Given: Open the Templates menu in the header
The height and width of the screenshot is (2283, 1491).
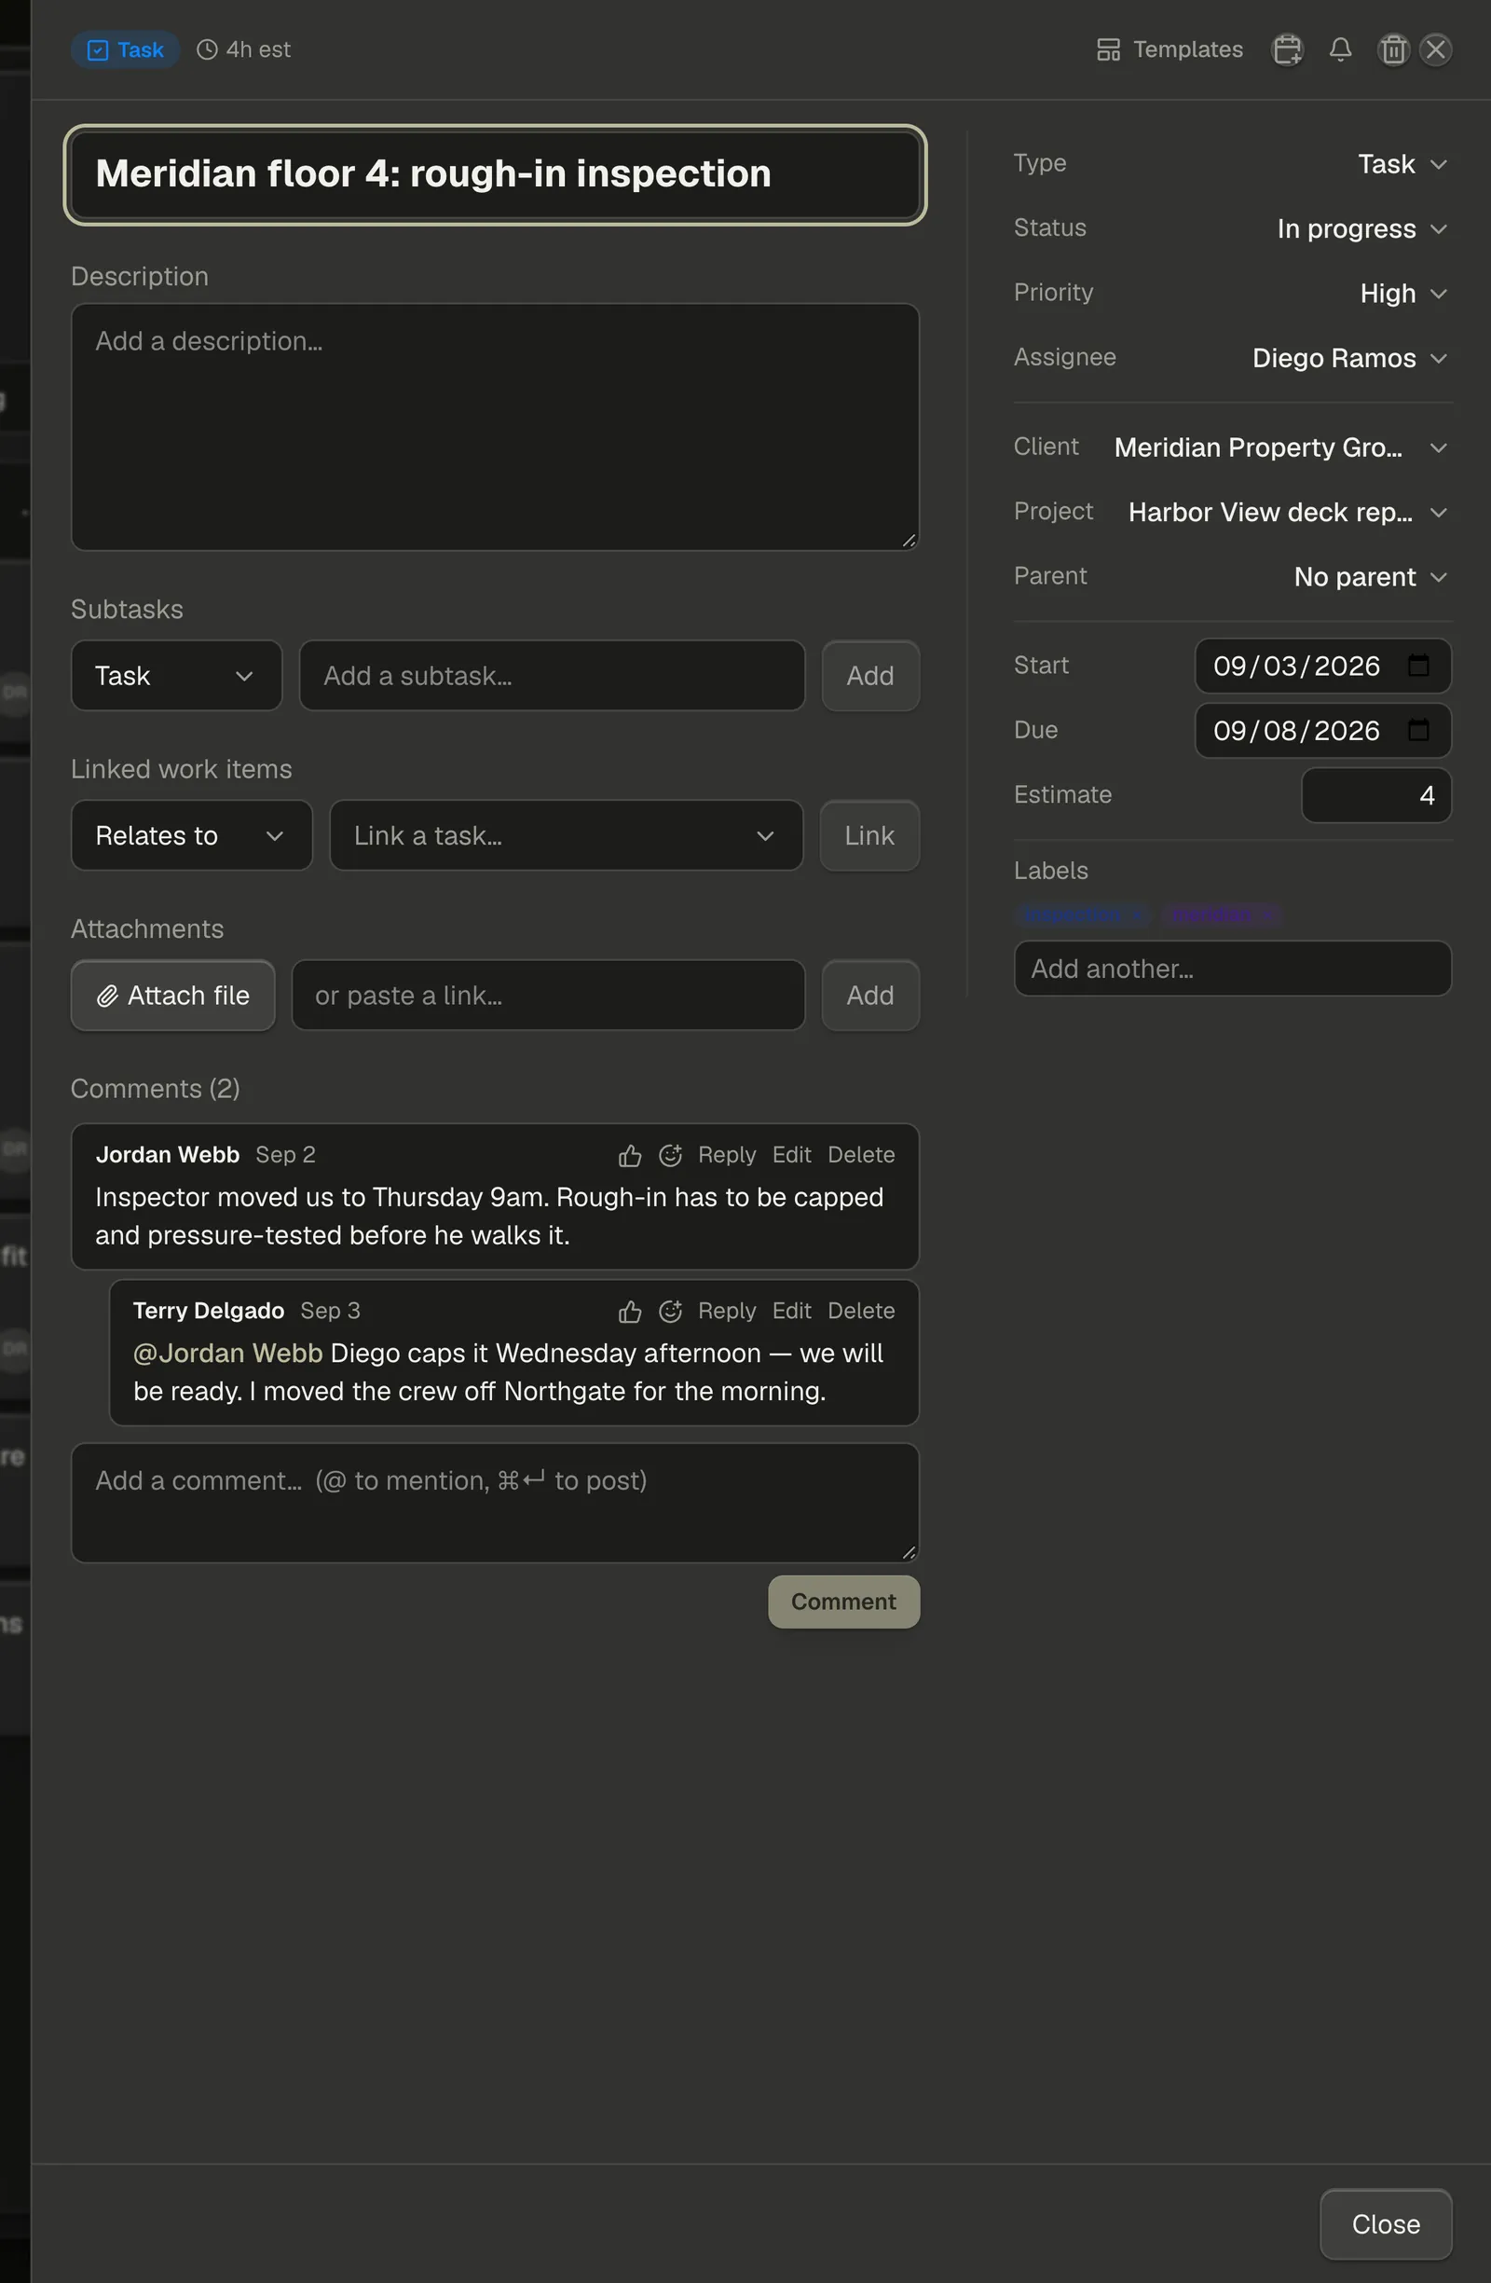Looking at the screenshot, I should point(1170,48).
